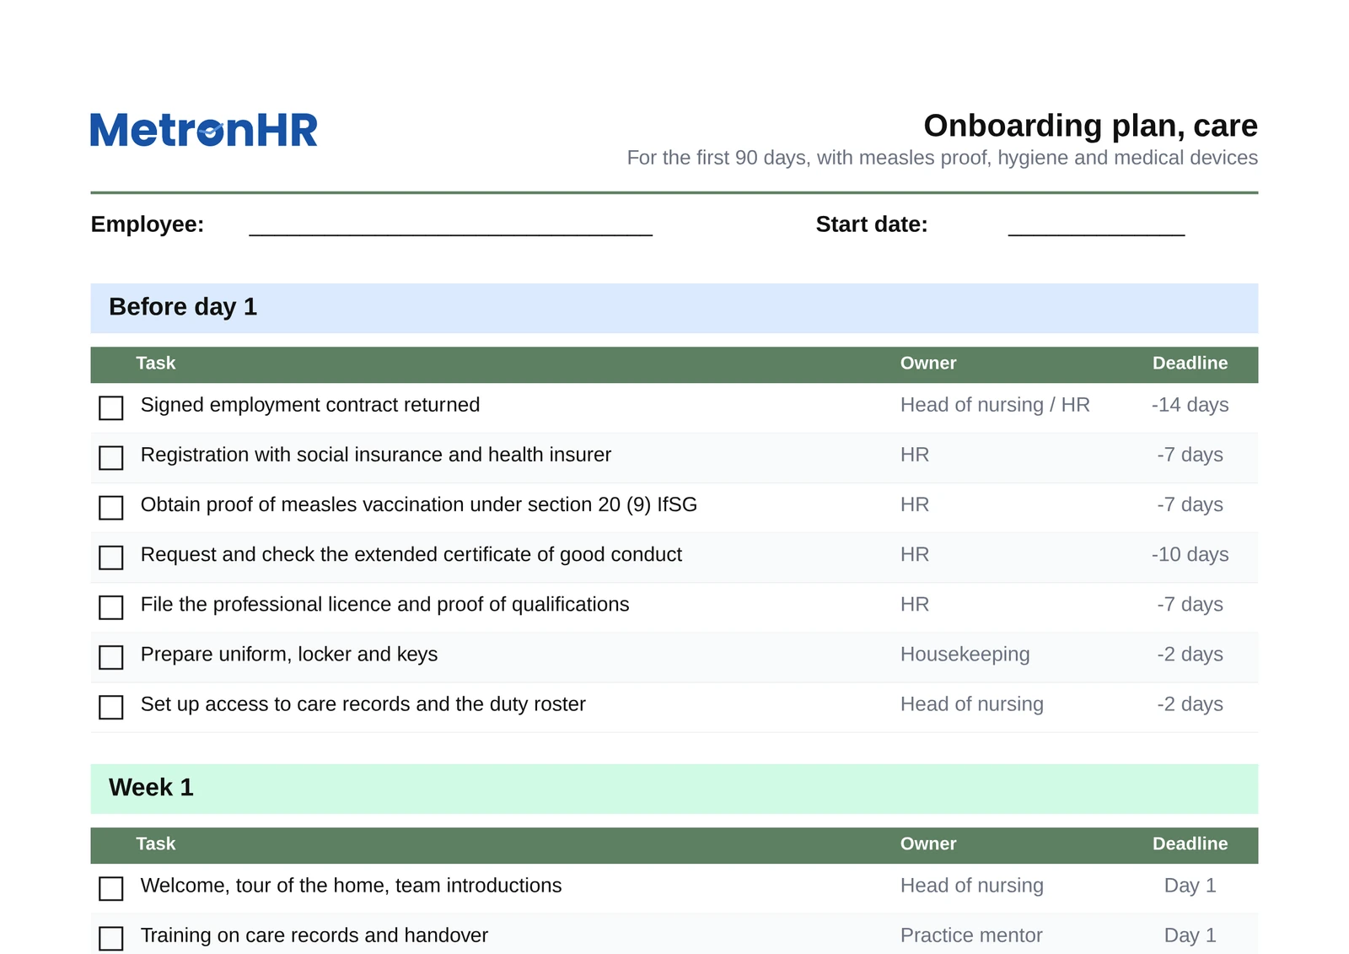Click the Start date blank line
The width and height of the screenshot is (1349, 954).
coord(1096,234)
